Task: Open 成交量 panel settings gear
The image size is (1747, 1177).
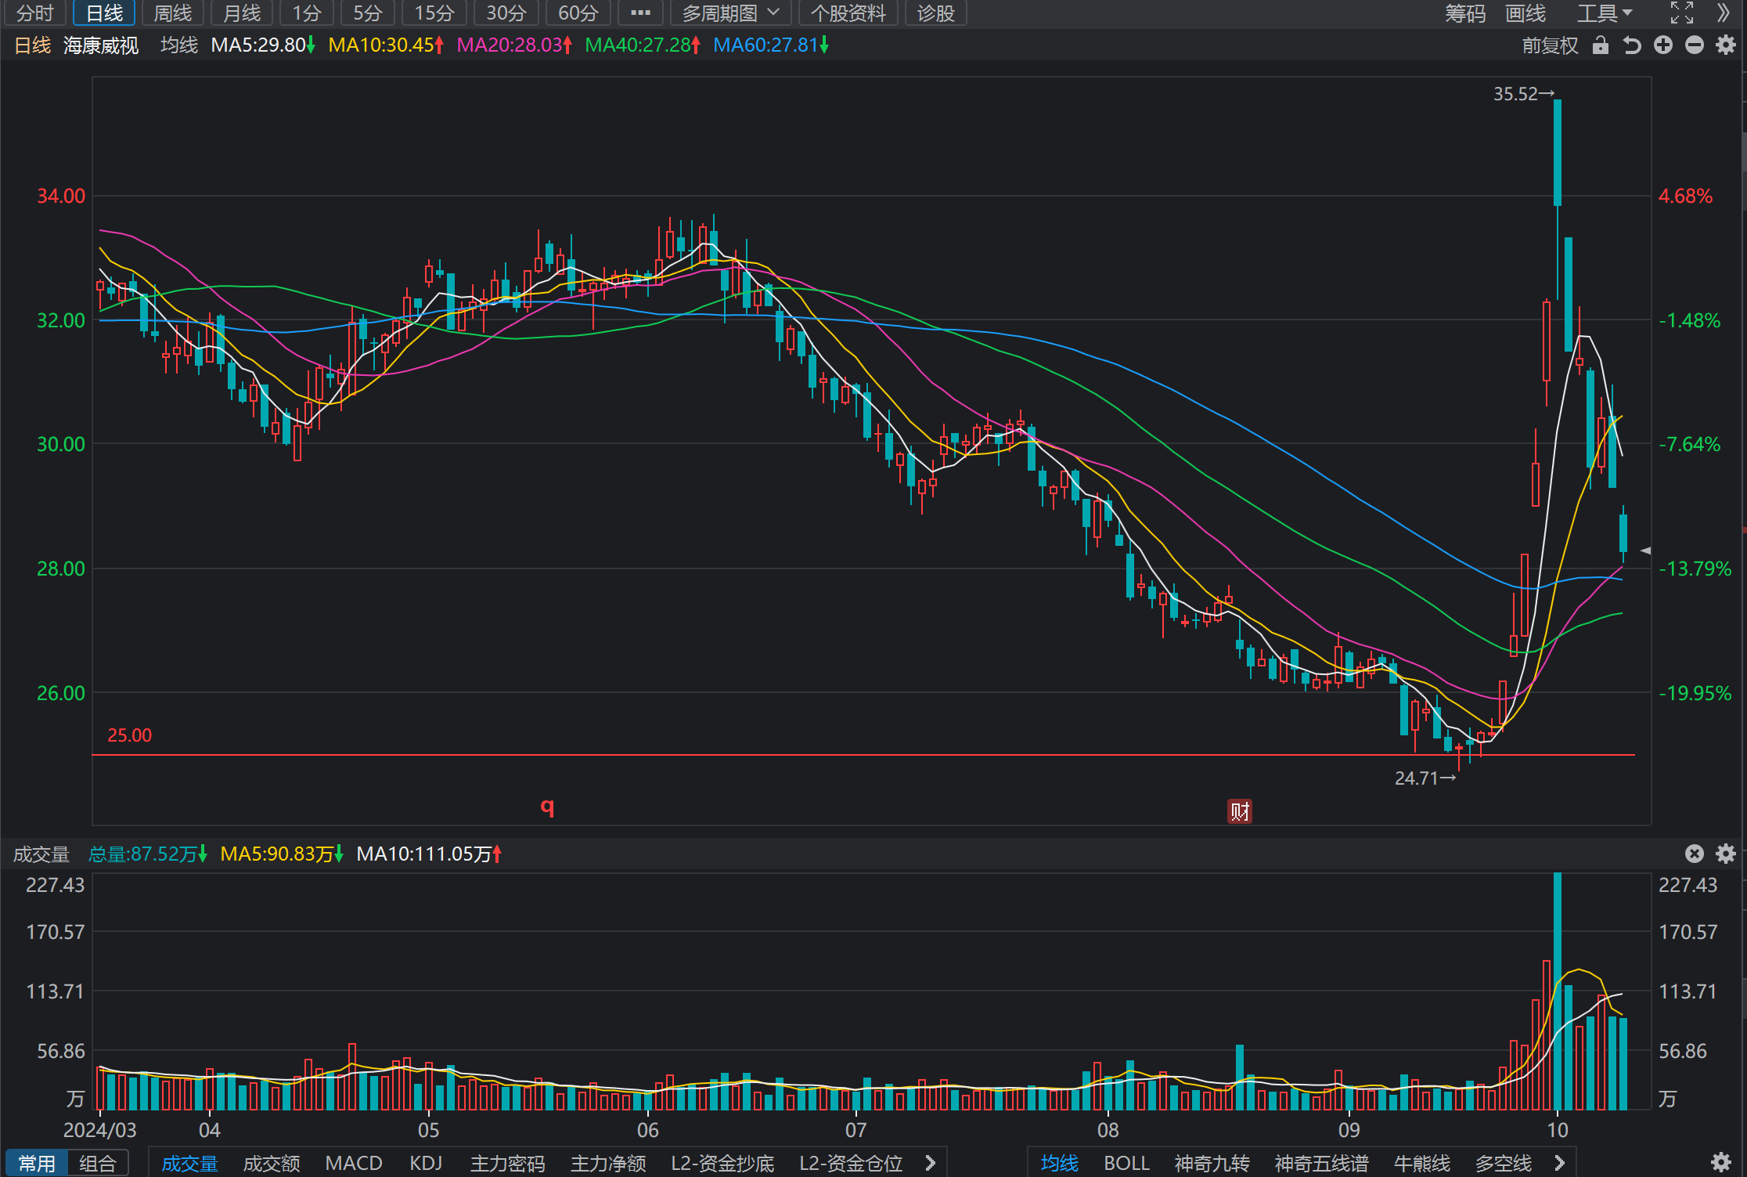Action: (x=1726, y=854)
